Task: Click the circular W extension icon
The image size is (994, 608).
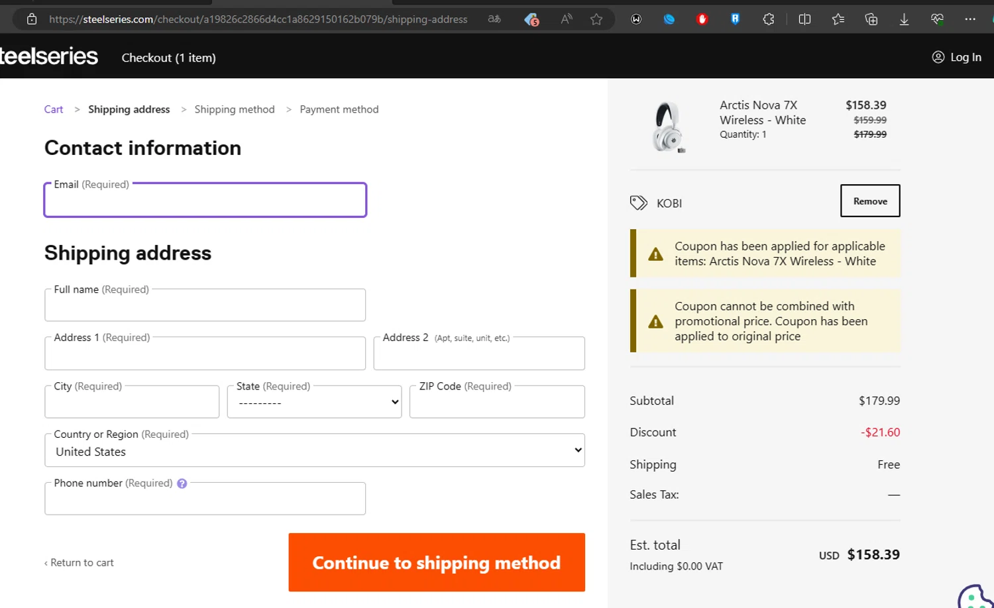Action: pos(636,19)
